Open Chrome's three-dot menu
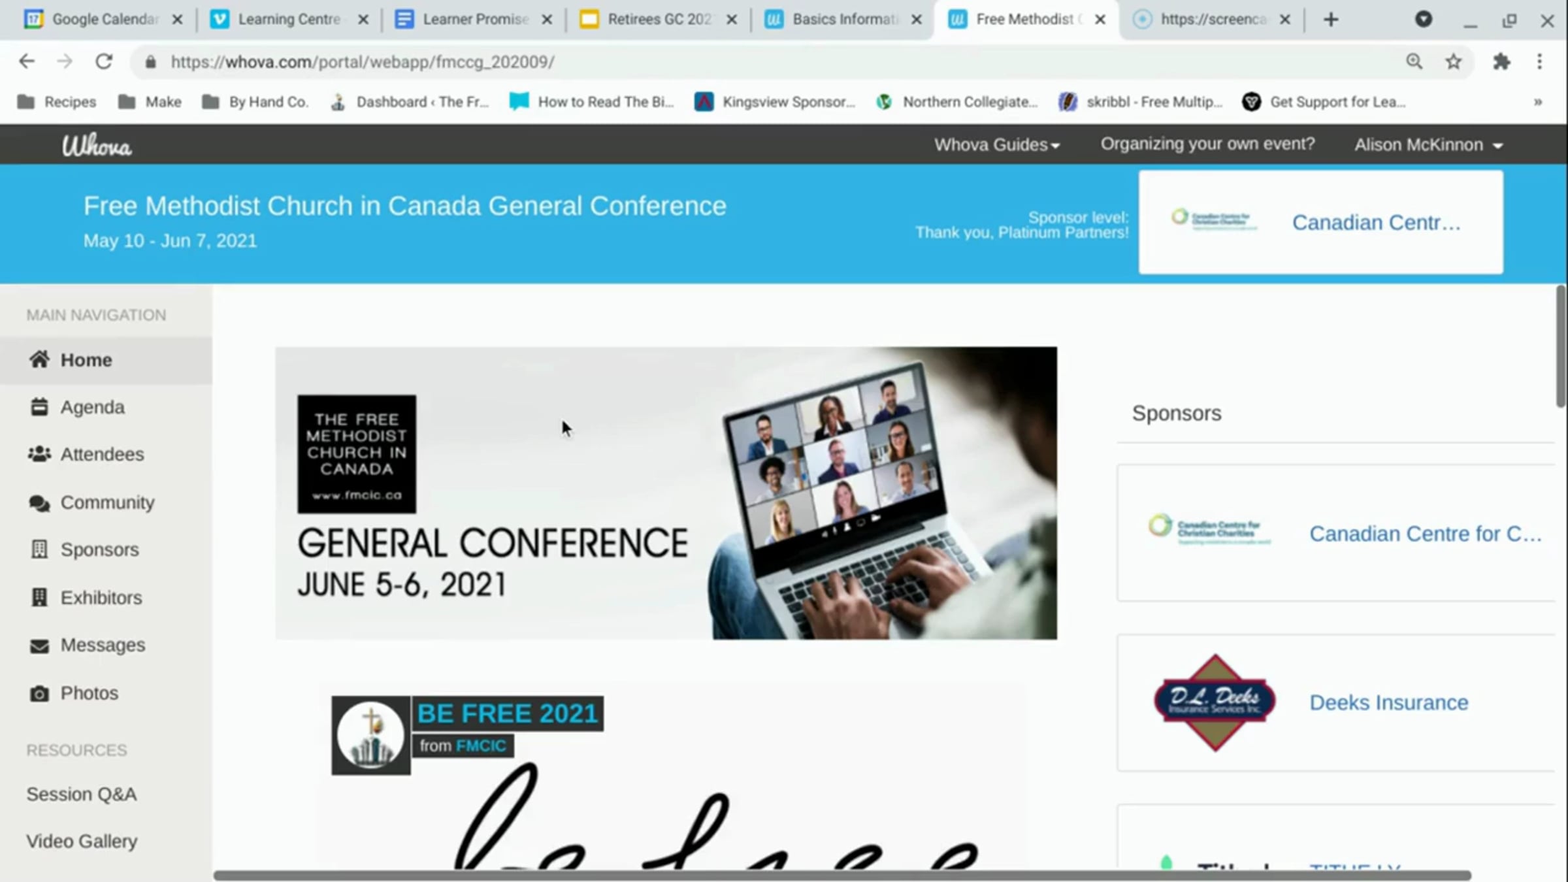 click(1540, 62)
